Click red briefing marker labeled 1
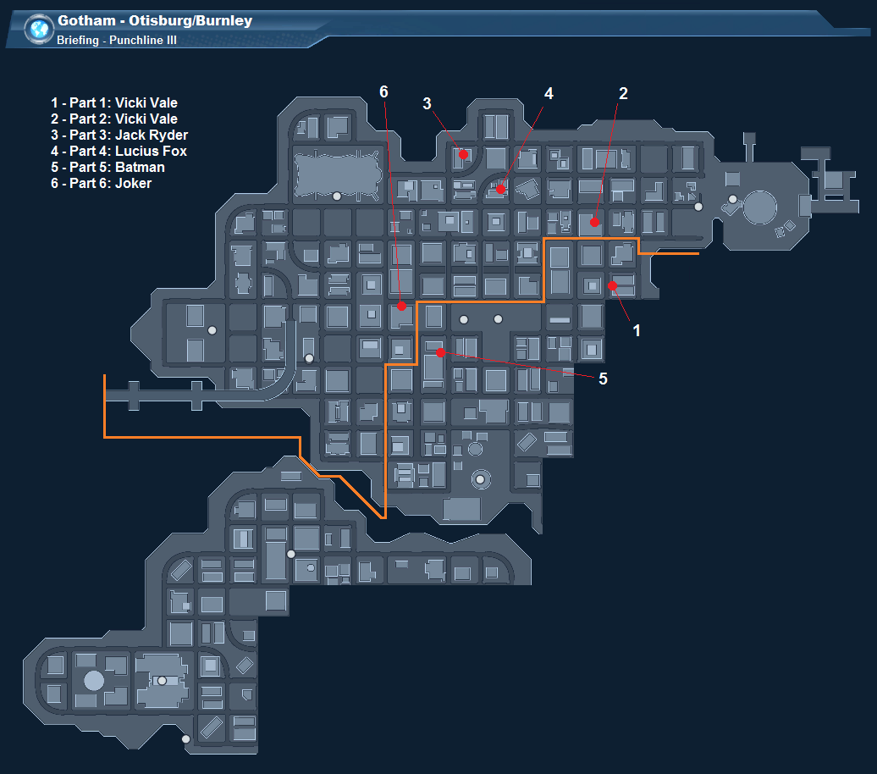Screen dimensions: 877x774 tap(612, 286)
